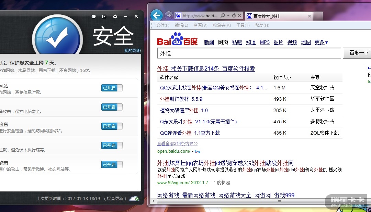The width and height of the screenshot is (371, 212).
Task: Open 植物大战僵尸外挂 1.0 link
Action: pos(184,110)
